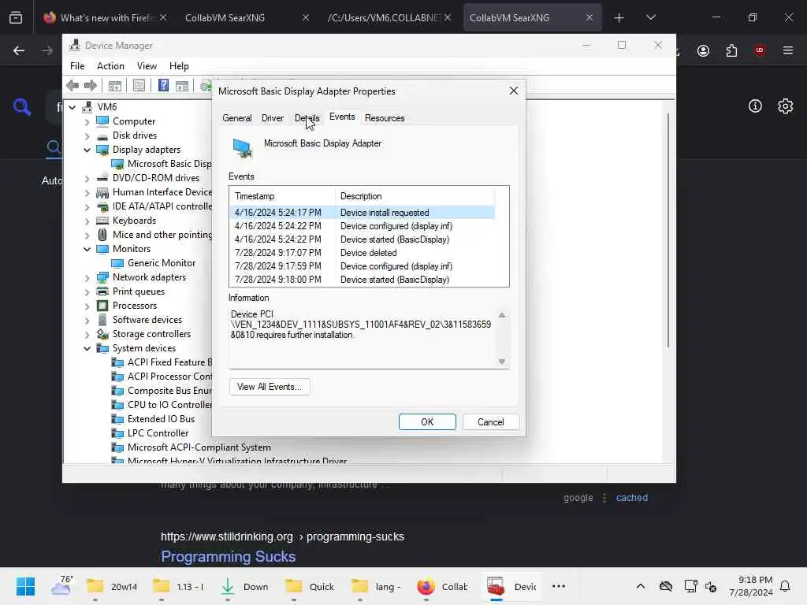Expand the Keyboards node
Image resolution: width=807 pixels, height=605 pixels.
[x=87, y=221]
